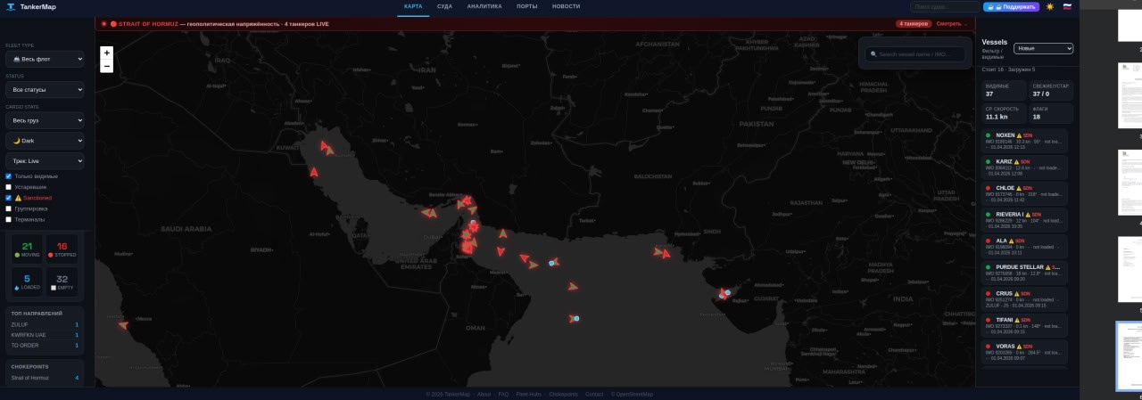The width and height of the screenshot is (1142, 400).
Task: Click the tanker marker near Mecca coast
Action: (123, 325)
